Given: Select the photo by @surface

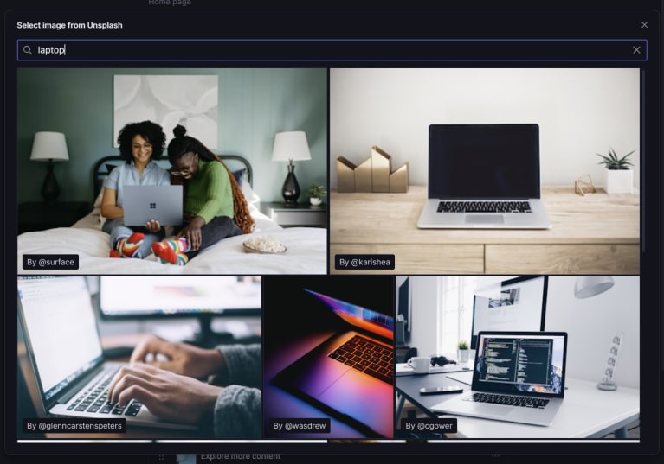Looking at the screenshot, I should [172, 171].
